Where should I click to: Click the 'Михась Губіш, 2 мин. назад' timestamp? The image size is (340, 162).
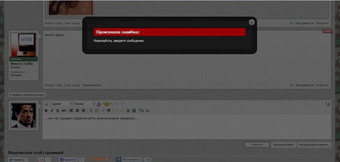(x=62, y=85)
